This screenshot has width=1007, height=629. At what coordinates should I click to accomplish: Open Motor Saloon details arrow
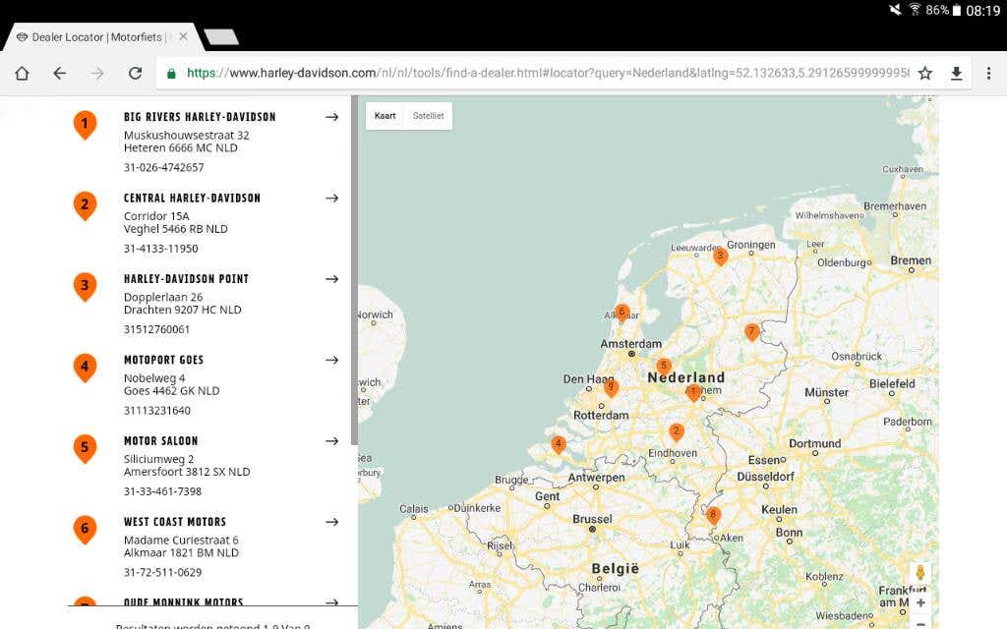click(331, 441)
